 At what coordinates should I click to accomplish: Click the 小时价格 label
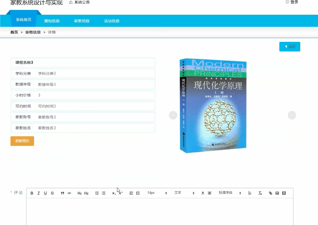[x=23, y=95]
